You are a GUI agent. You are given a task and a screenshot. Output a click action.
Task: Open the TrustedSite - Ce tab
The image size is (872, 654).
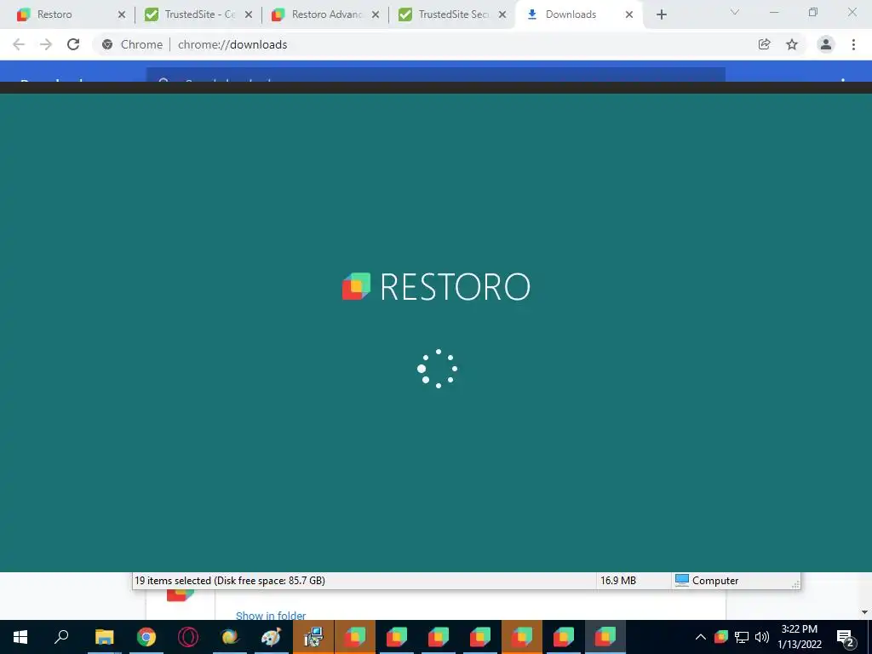pyautogui.click(x=199, y=14)
